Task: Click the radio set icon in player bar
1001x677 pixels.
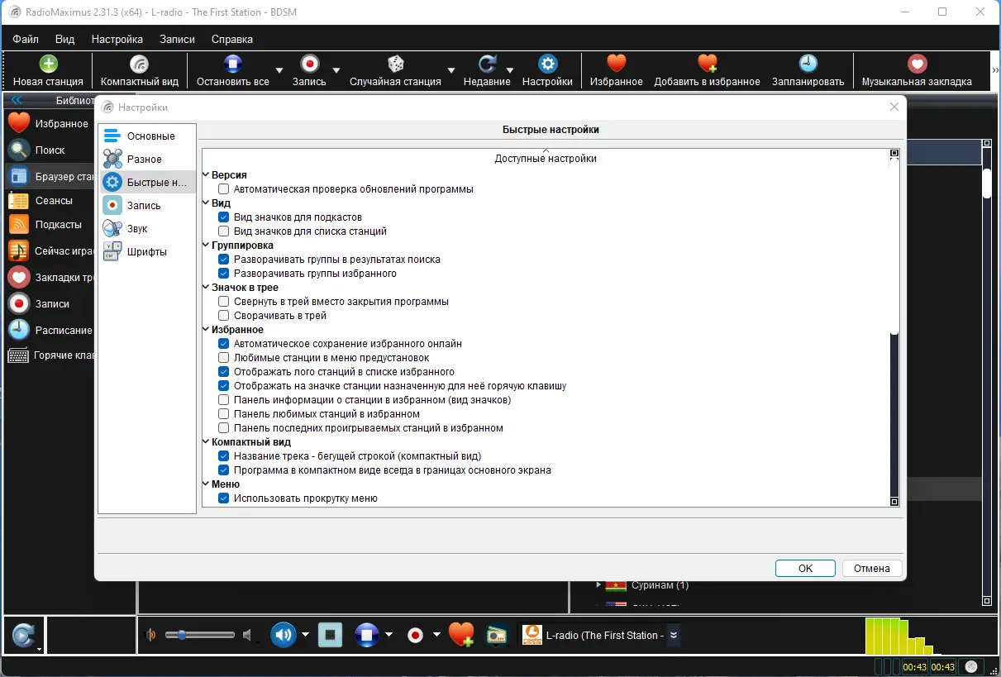Action: click(x=496, y=635)
